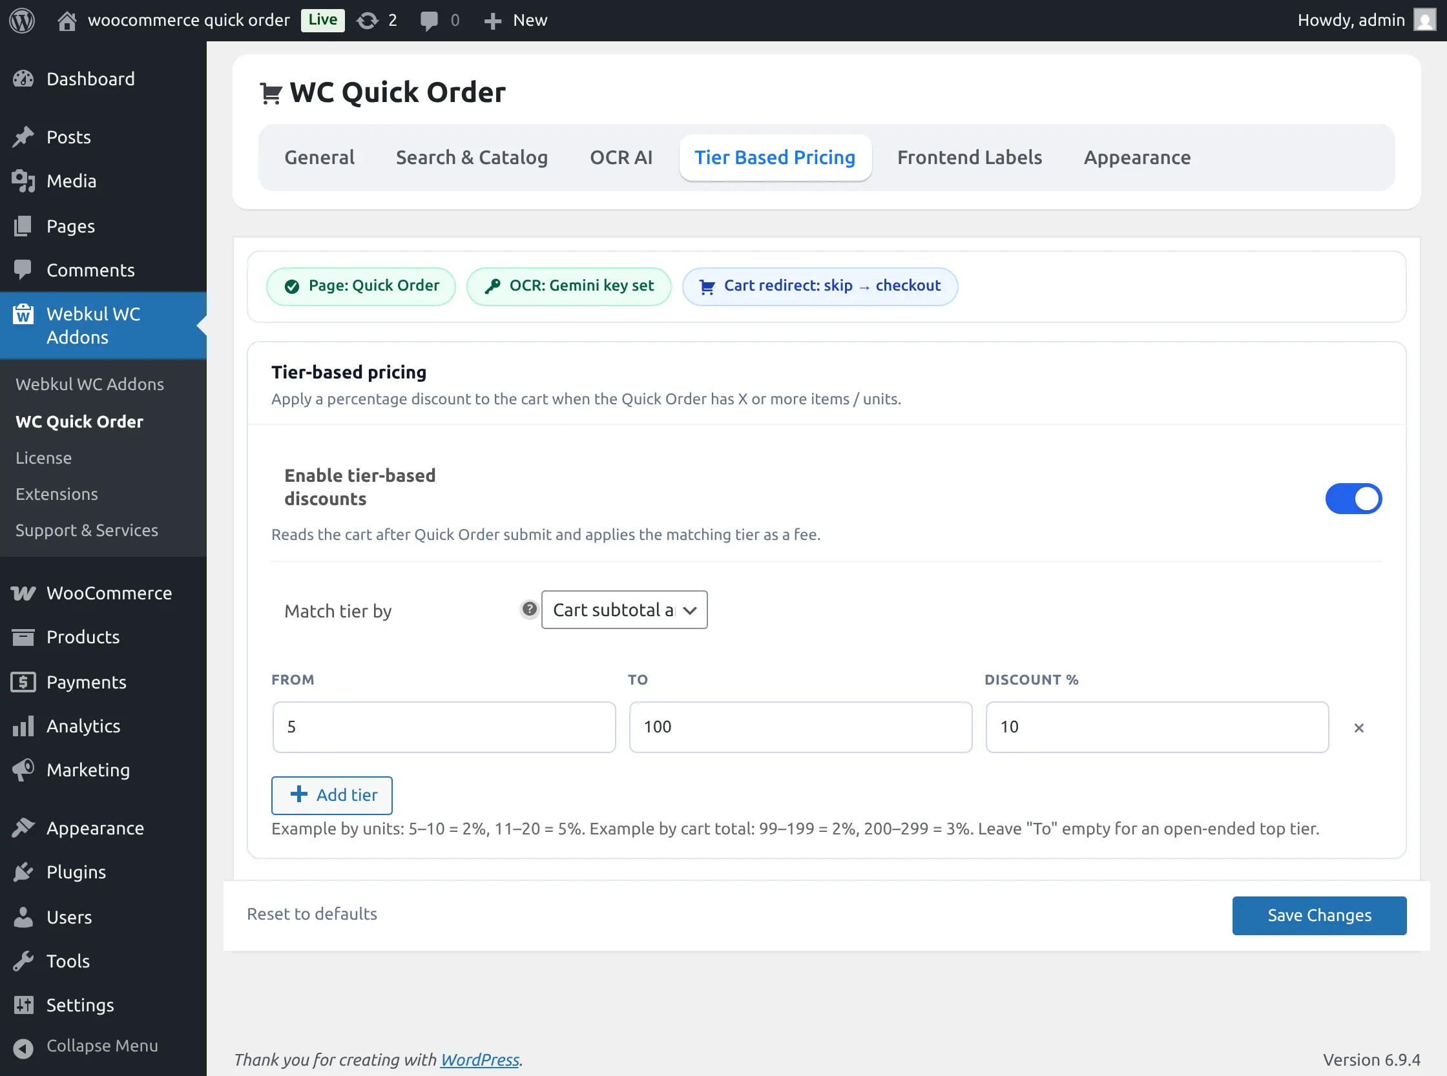
Task: Click the OCR: Gemini key set pill
Action: (568, 286)
